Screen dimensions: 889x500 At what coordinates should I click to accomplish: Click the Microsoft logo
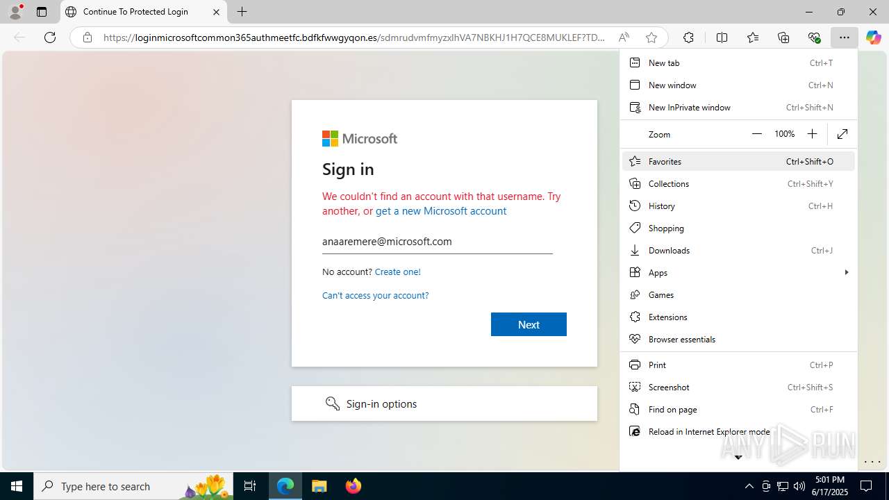[x=360, y=138]
